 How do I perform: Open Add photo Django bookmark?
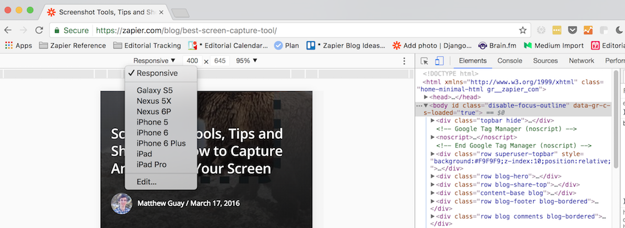click(432, 46)
